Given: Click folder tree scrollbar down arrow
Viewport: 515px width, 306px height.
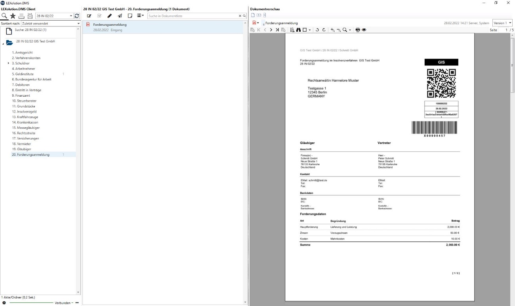Looking at the screenshot, I should tap(78, 293).
